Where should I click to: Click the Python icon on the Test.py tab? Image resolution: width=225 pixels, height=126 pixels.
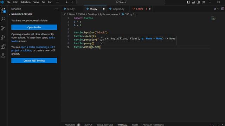(x=65, y=9)
